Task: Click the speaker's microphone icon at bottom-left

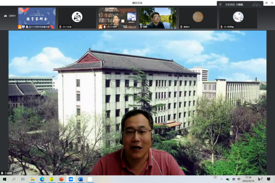Action: [2, 173]
